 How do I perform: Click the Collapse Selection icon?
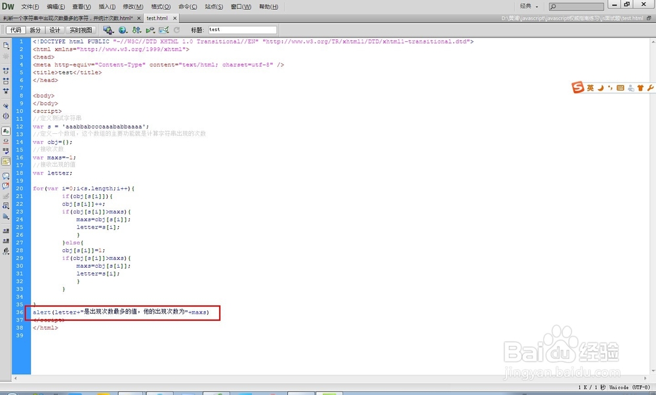click(x=6, y=81)
